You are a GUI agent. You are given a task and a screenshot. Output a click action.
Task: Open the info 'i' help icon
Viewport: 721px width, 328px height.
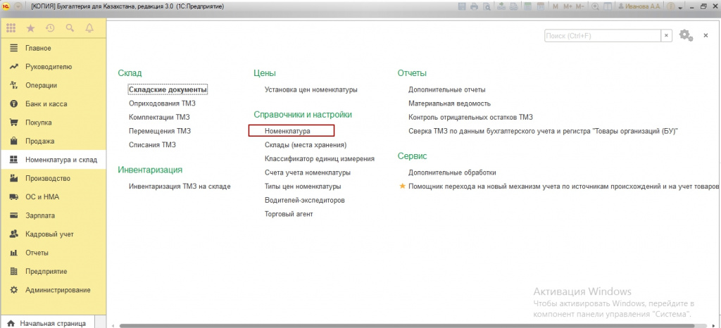[670, 7]
